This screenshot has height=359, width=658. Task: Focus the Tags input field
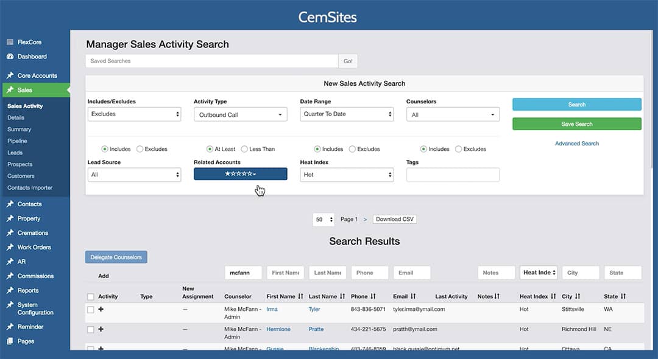(453, 175)
